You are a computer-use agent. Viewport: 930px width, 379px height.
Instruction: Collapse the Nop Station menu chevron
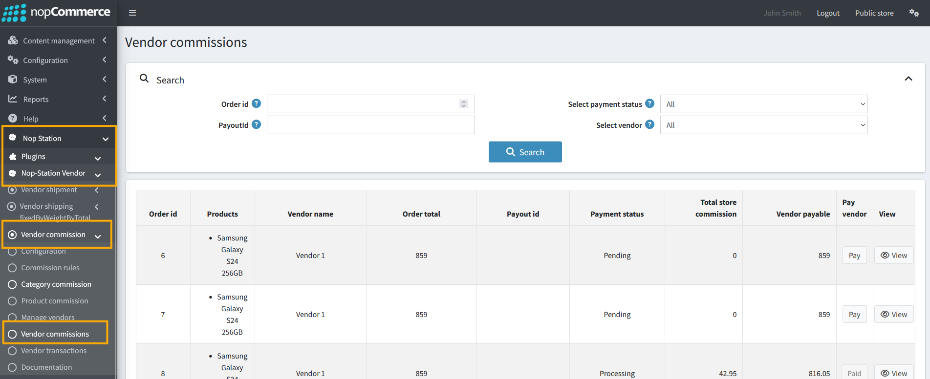[x=106, y=139]
